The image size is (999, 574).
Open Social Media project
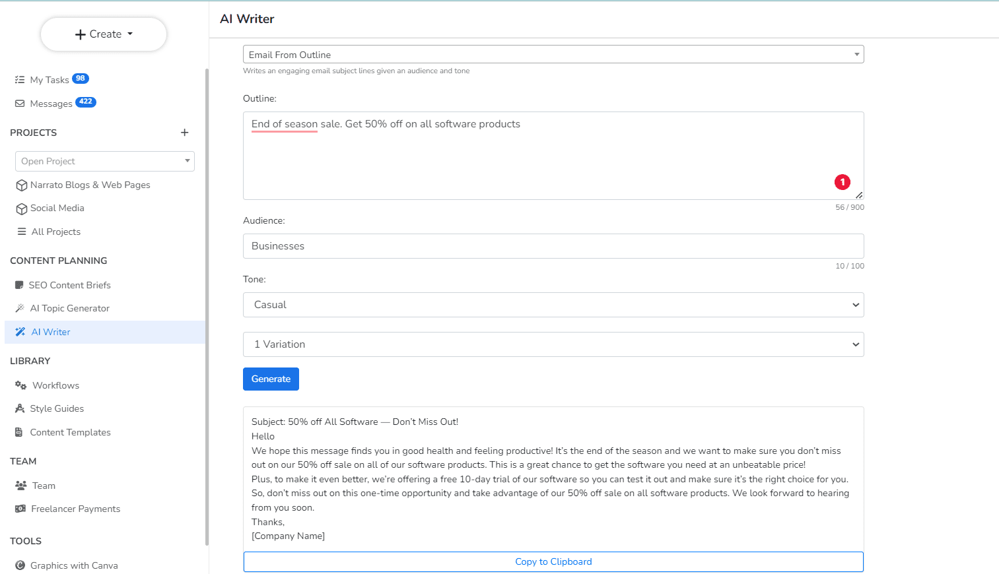coord(57,208)
